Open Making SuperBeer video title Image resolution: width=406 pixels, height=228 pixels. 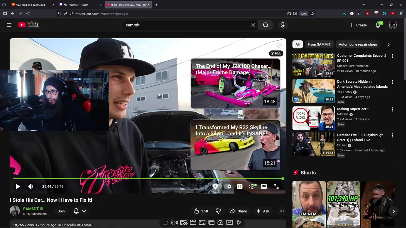(x=353, y=109)
